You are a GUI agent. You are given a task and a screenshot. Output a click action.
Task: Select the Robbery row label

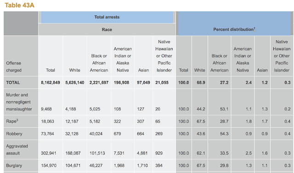point(14,134)
